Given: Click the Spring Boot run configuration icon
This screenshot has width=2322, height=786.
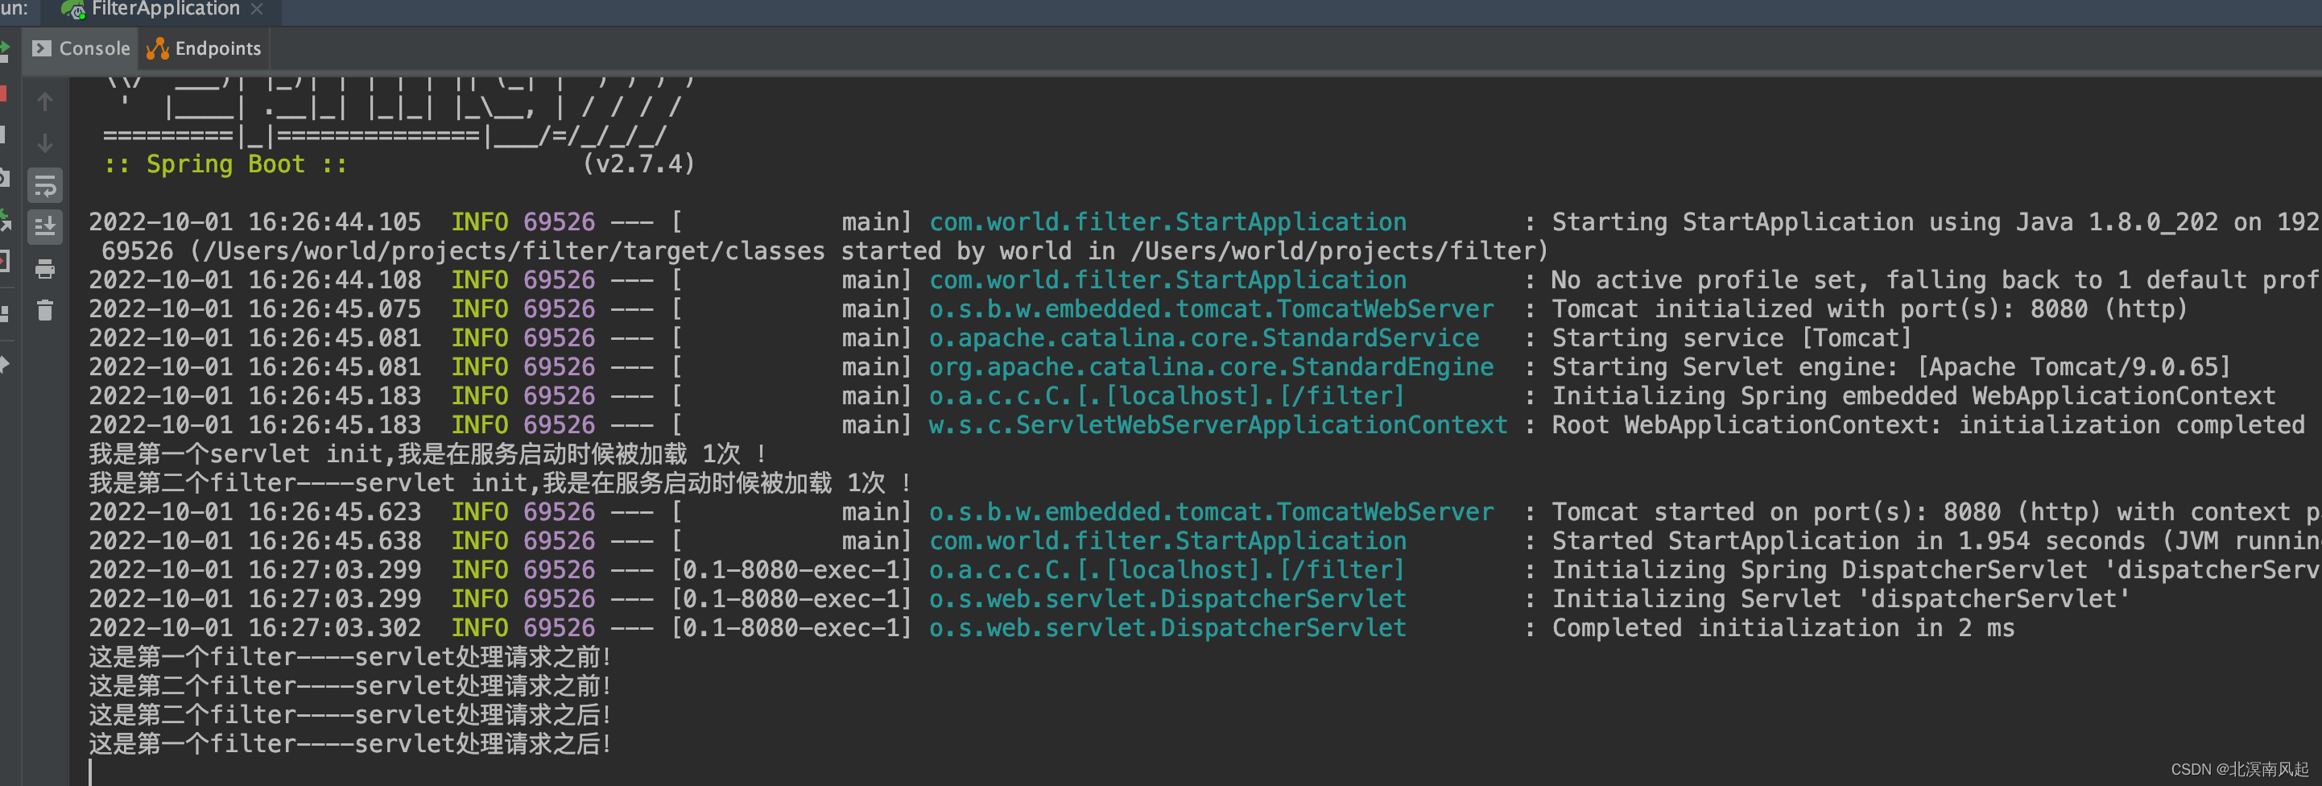Looking at the screenshot, I should click(72, 10).
